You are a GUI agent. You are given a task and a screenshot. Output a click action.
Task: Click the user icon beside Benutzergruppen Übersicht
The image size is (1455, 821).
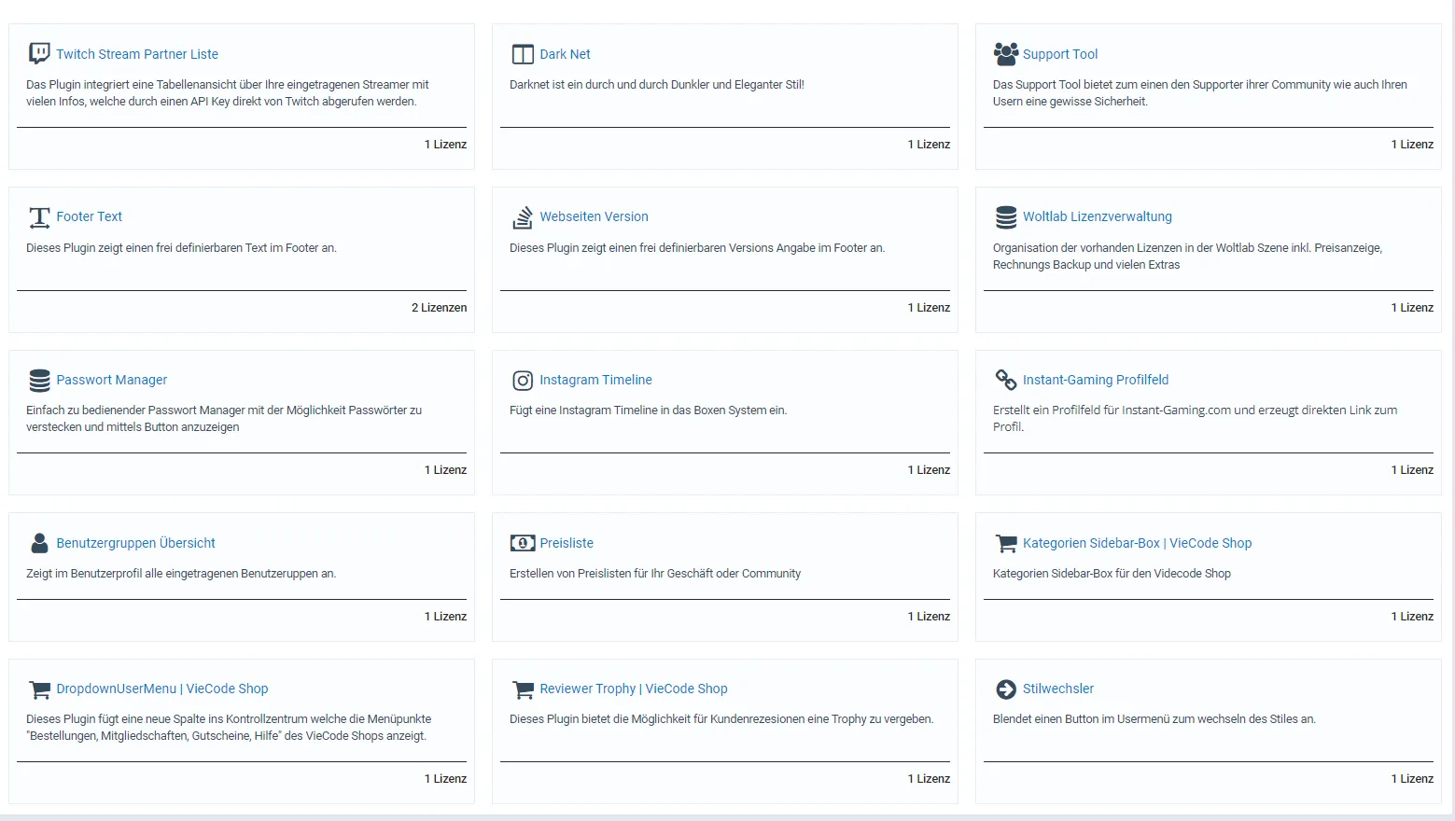pyautogui.click(x=39, y=543)
